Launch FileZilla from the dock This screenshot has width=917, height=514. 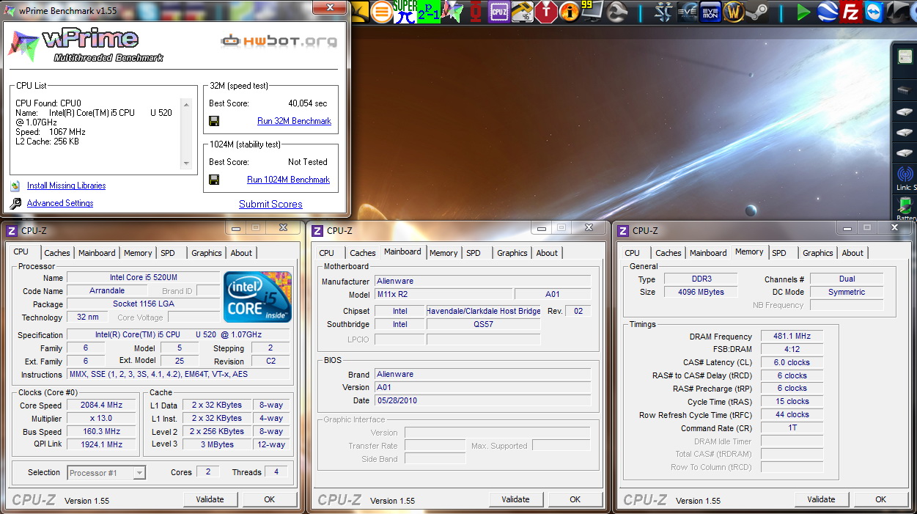click(x=851, y=12)
